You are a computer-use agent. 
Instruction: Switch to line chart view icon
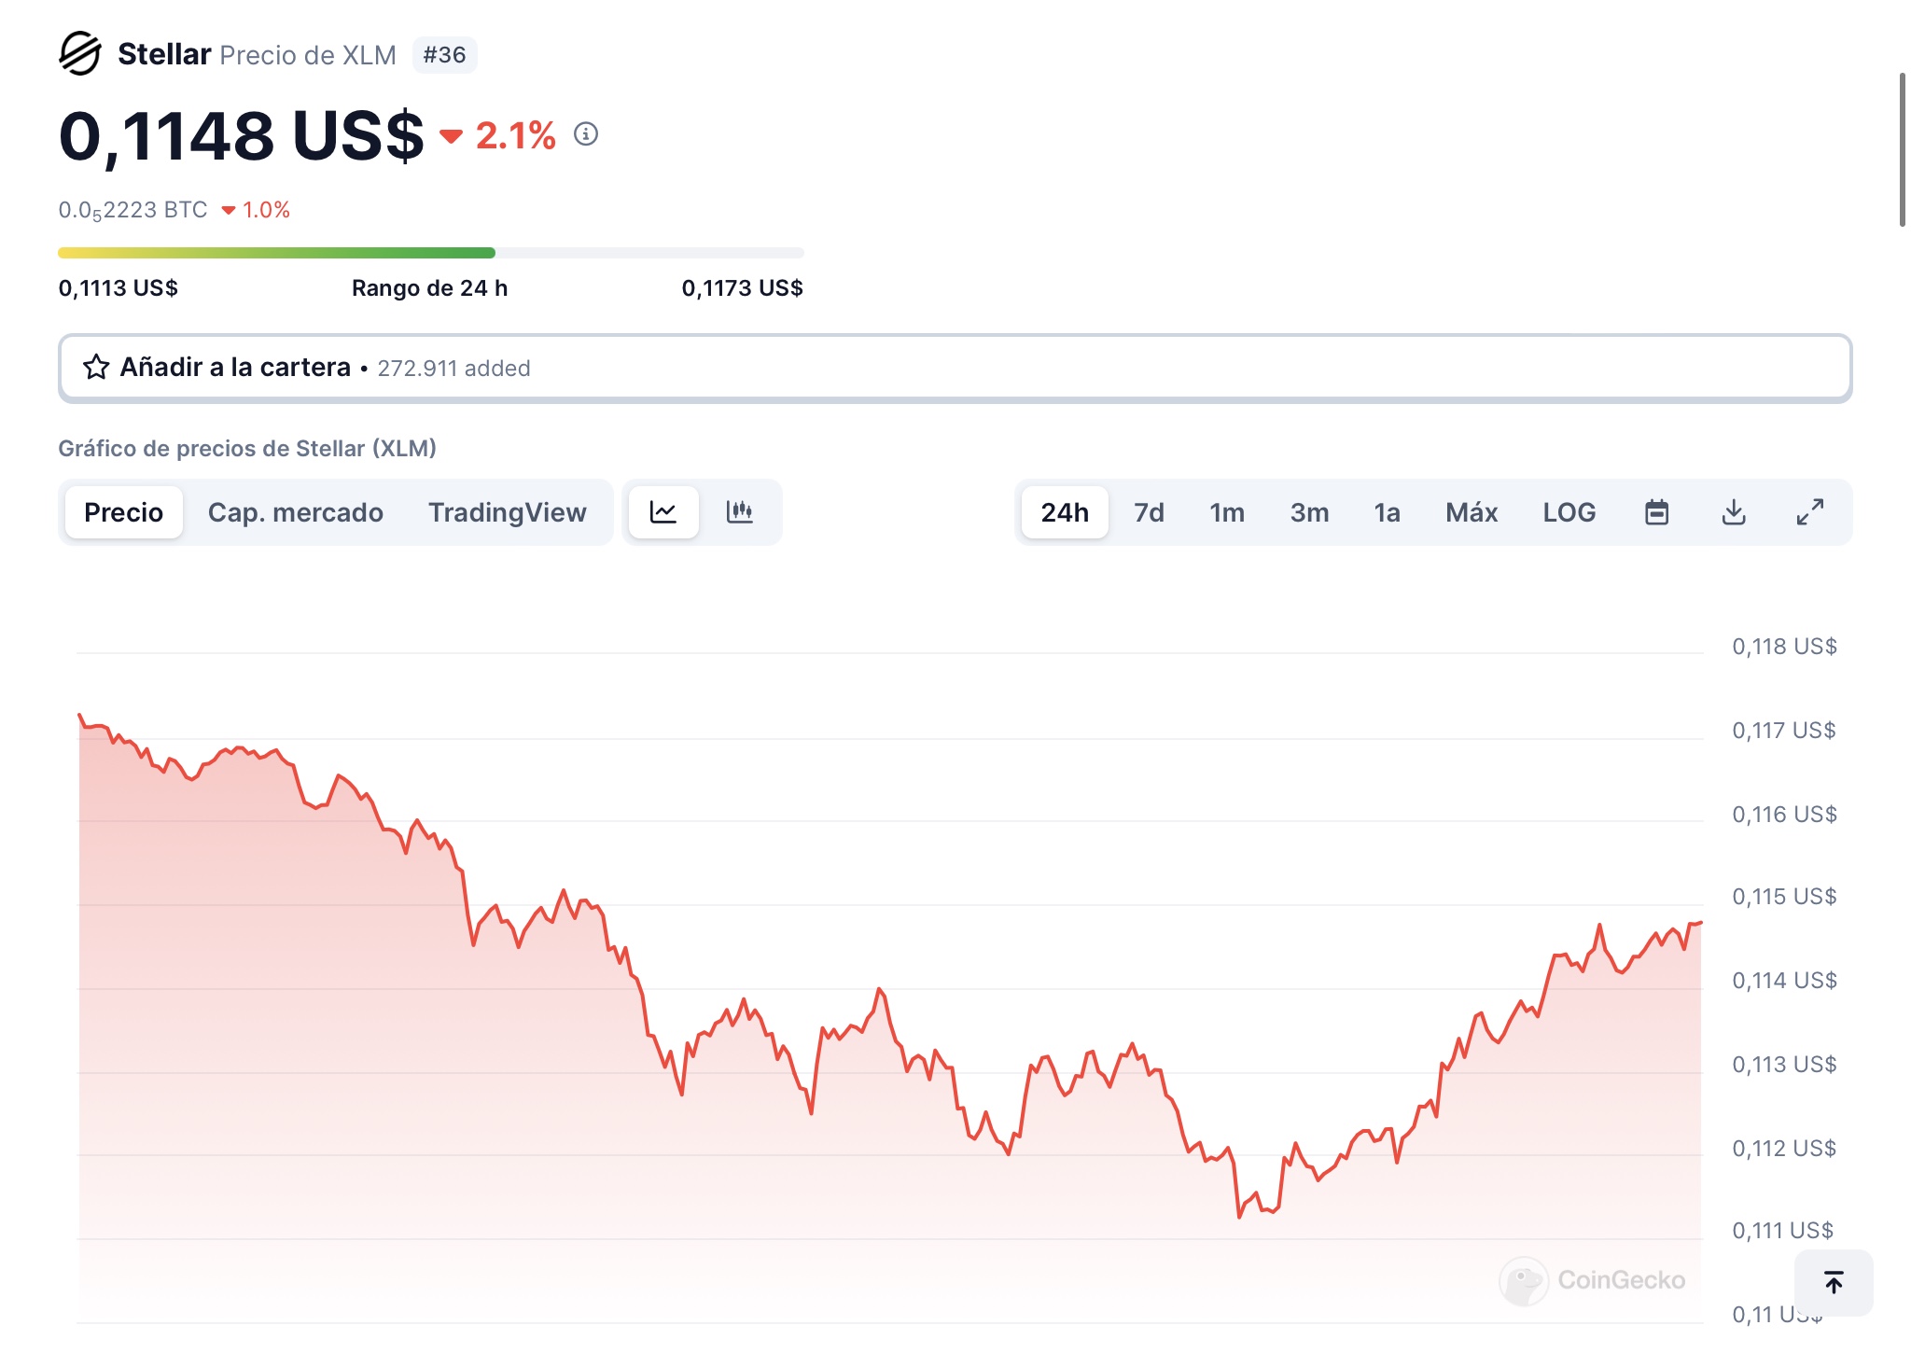point(663,512)
